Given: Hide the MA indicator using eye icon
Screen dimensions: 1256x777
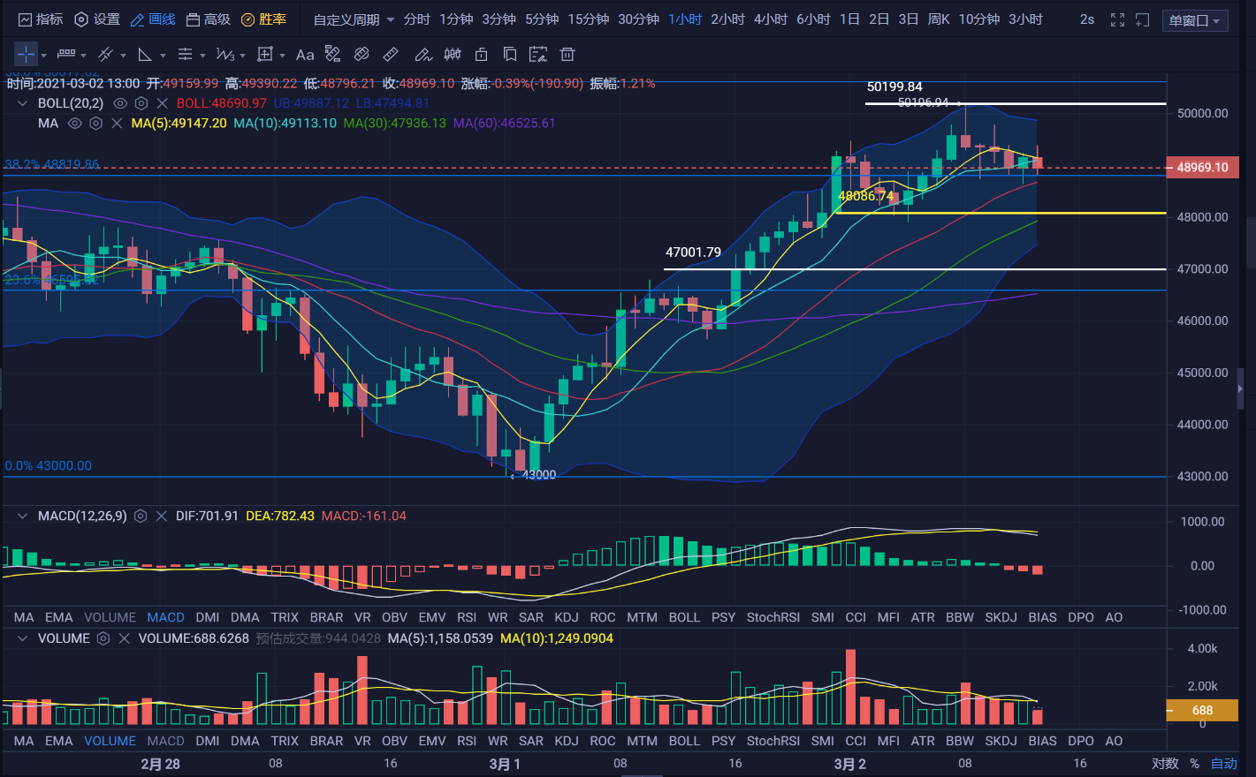Looking at the screenshot, I should tap(75, 124).
